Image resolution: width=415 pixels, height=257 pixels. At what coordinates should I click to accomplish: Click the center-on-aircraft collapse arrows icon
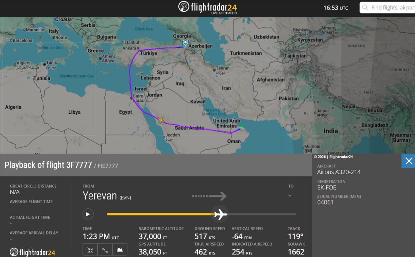click(90, 250)
